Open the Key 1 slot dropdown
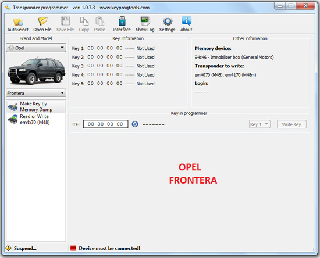 click(259, 124)
